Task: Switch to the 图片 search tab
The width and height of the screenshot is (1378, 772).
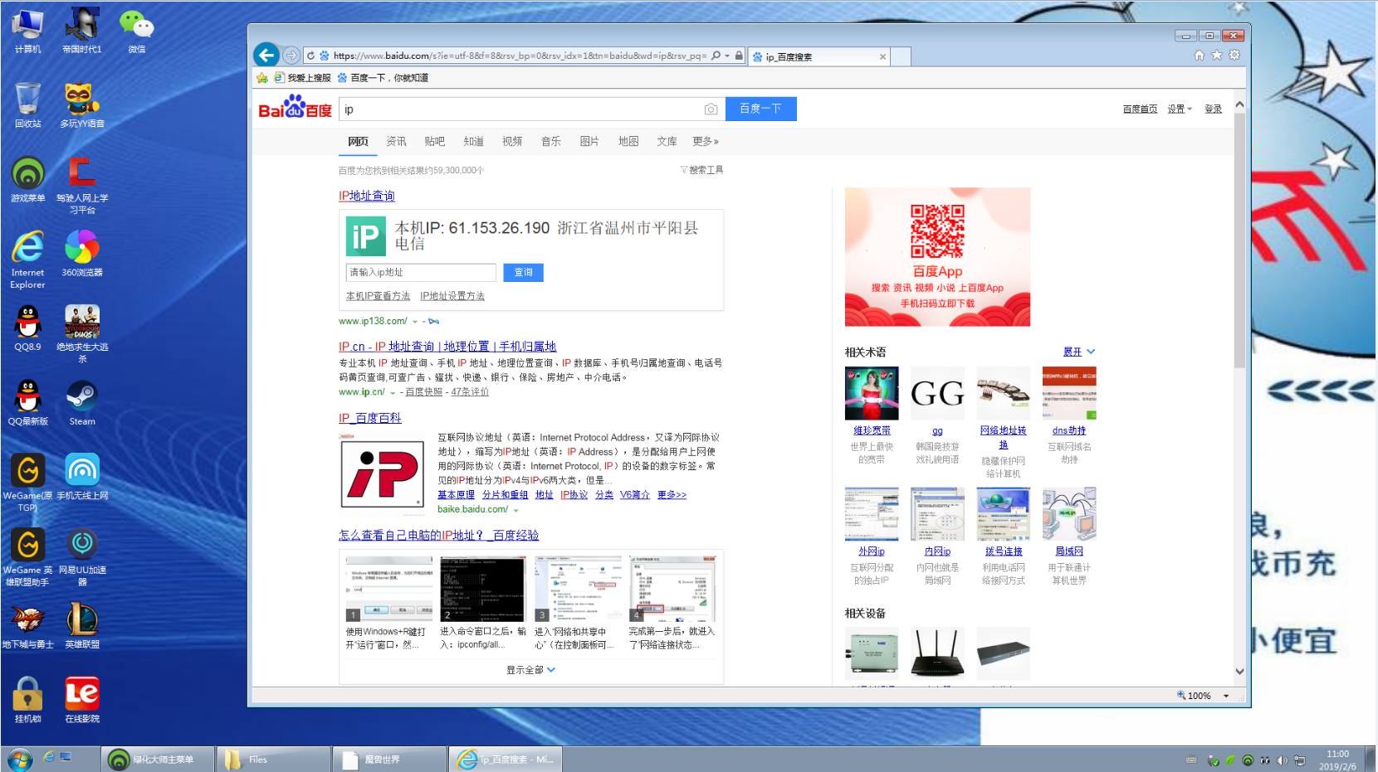Action: pos(589,141)
